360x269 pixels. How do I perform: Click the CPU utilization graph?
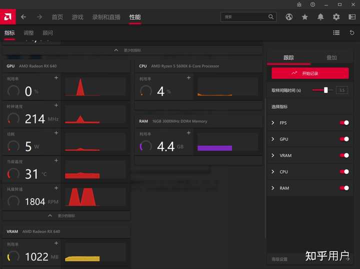point(228,86)
